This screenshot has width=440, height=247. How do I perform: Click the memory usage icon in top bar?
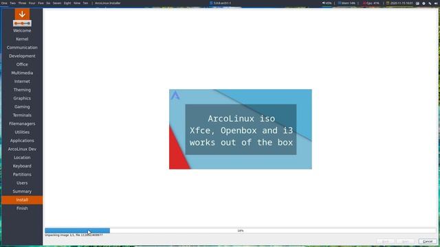[339, 3]
